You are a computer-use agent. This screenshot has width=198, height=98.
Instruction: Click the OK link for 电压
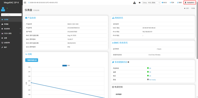[150, 76]
